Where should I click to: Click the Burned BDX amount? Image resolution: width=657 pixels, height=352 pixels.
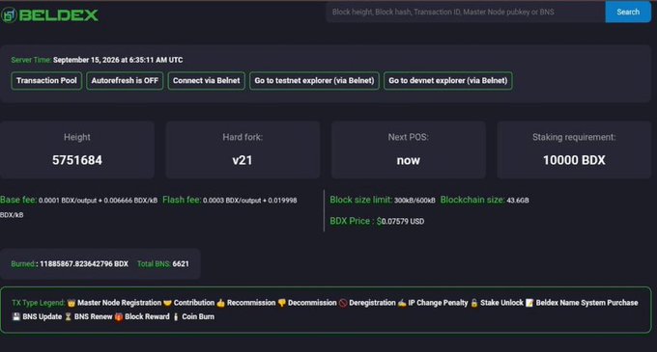[84, 264]
